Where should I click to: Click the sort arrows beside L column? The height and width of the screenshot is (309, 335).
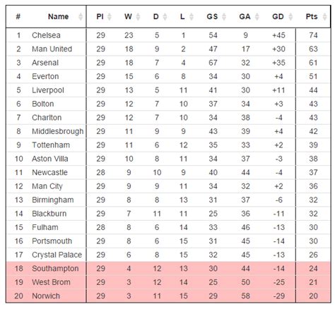click(192, 17)
